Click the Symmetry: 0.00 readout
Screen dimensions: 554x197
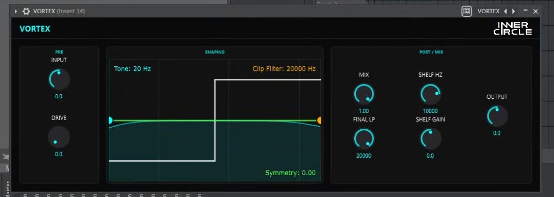coord(290,173)
